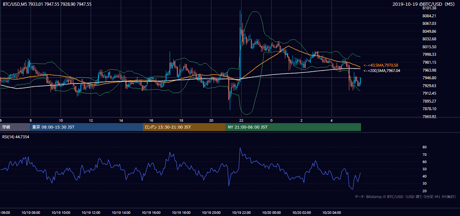The image size is (460, 216).
Task: Click the 10/20 00:00 bottom time label
Action: pyautogui.click(x=271, y=213)
